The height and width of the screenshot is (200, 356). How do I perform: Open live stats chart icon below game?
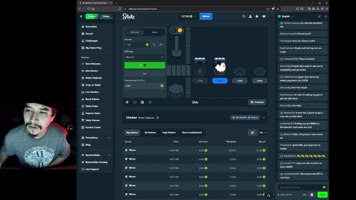pyautogui.click(x=142, y=102)
